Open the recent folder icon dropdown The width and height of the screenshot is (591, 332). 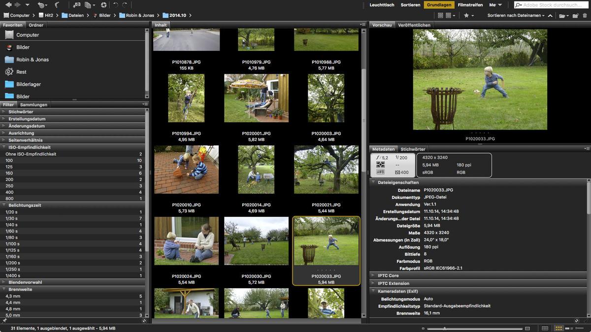click(564, 15)
